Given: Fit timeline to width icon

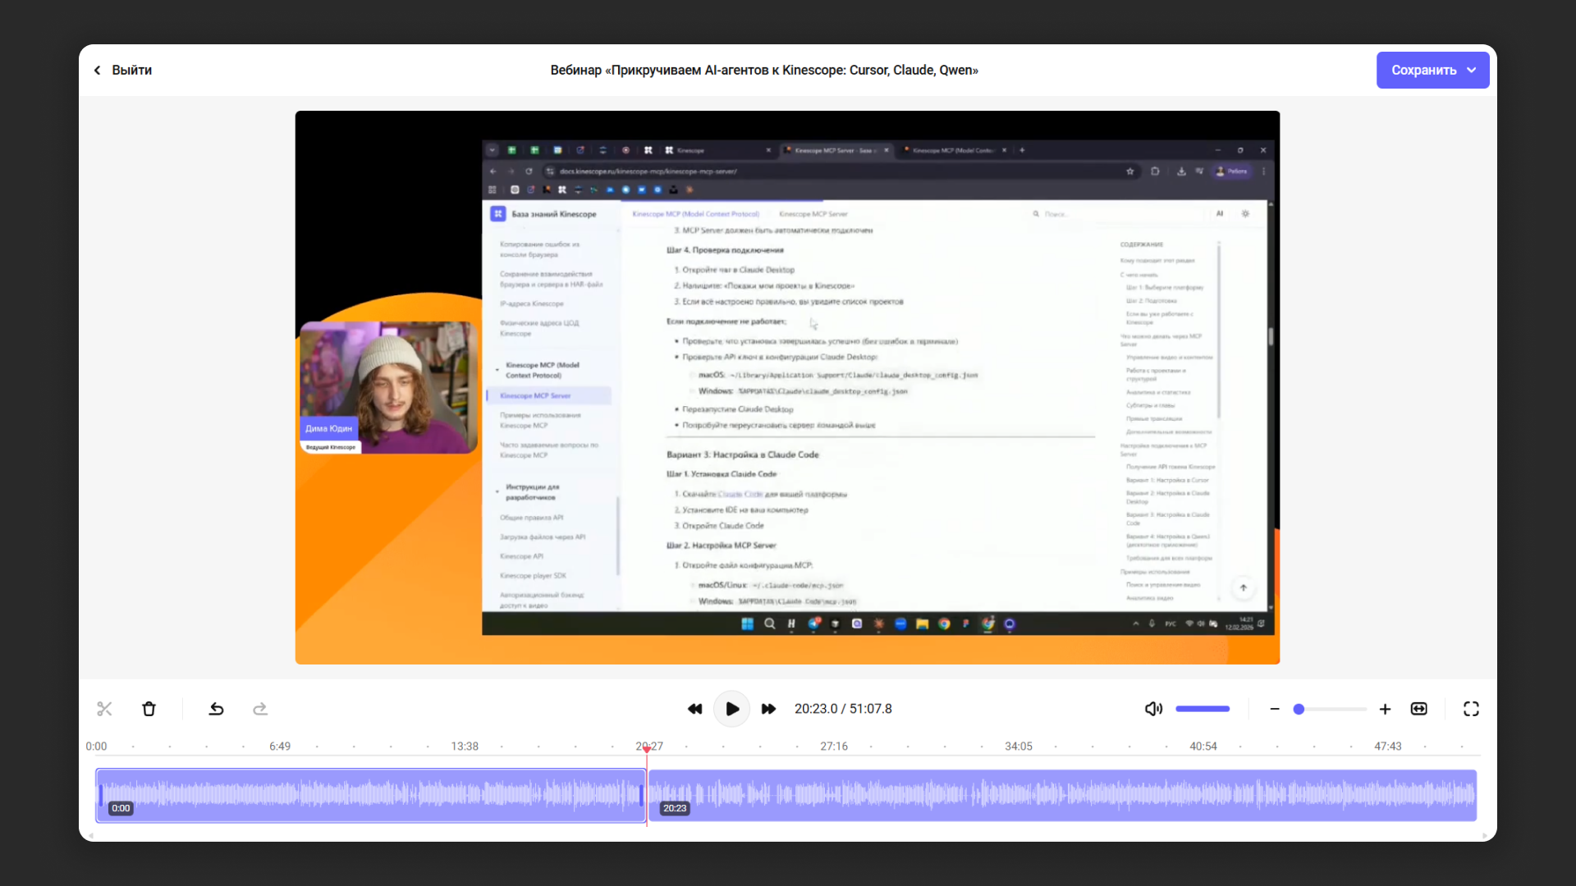Looking at the screenshot, I should coord(1418,709).
